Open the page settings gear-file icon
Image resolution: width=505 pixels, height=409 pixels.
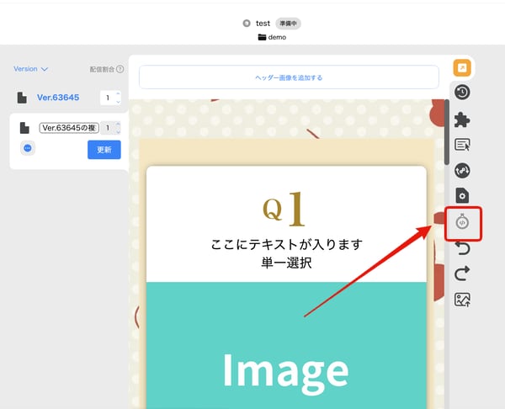[x=461, y=196]
